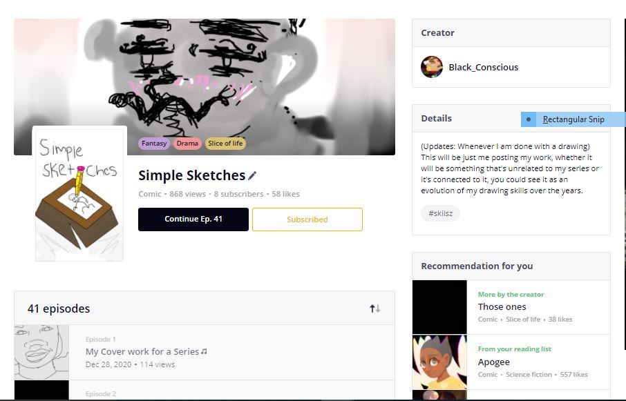Open Episode 1 sketch thumbnail
The height and width of the screenshot is (401, 626).
tap(41, 352)
